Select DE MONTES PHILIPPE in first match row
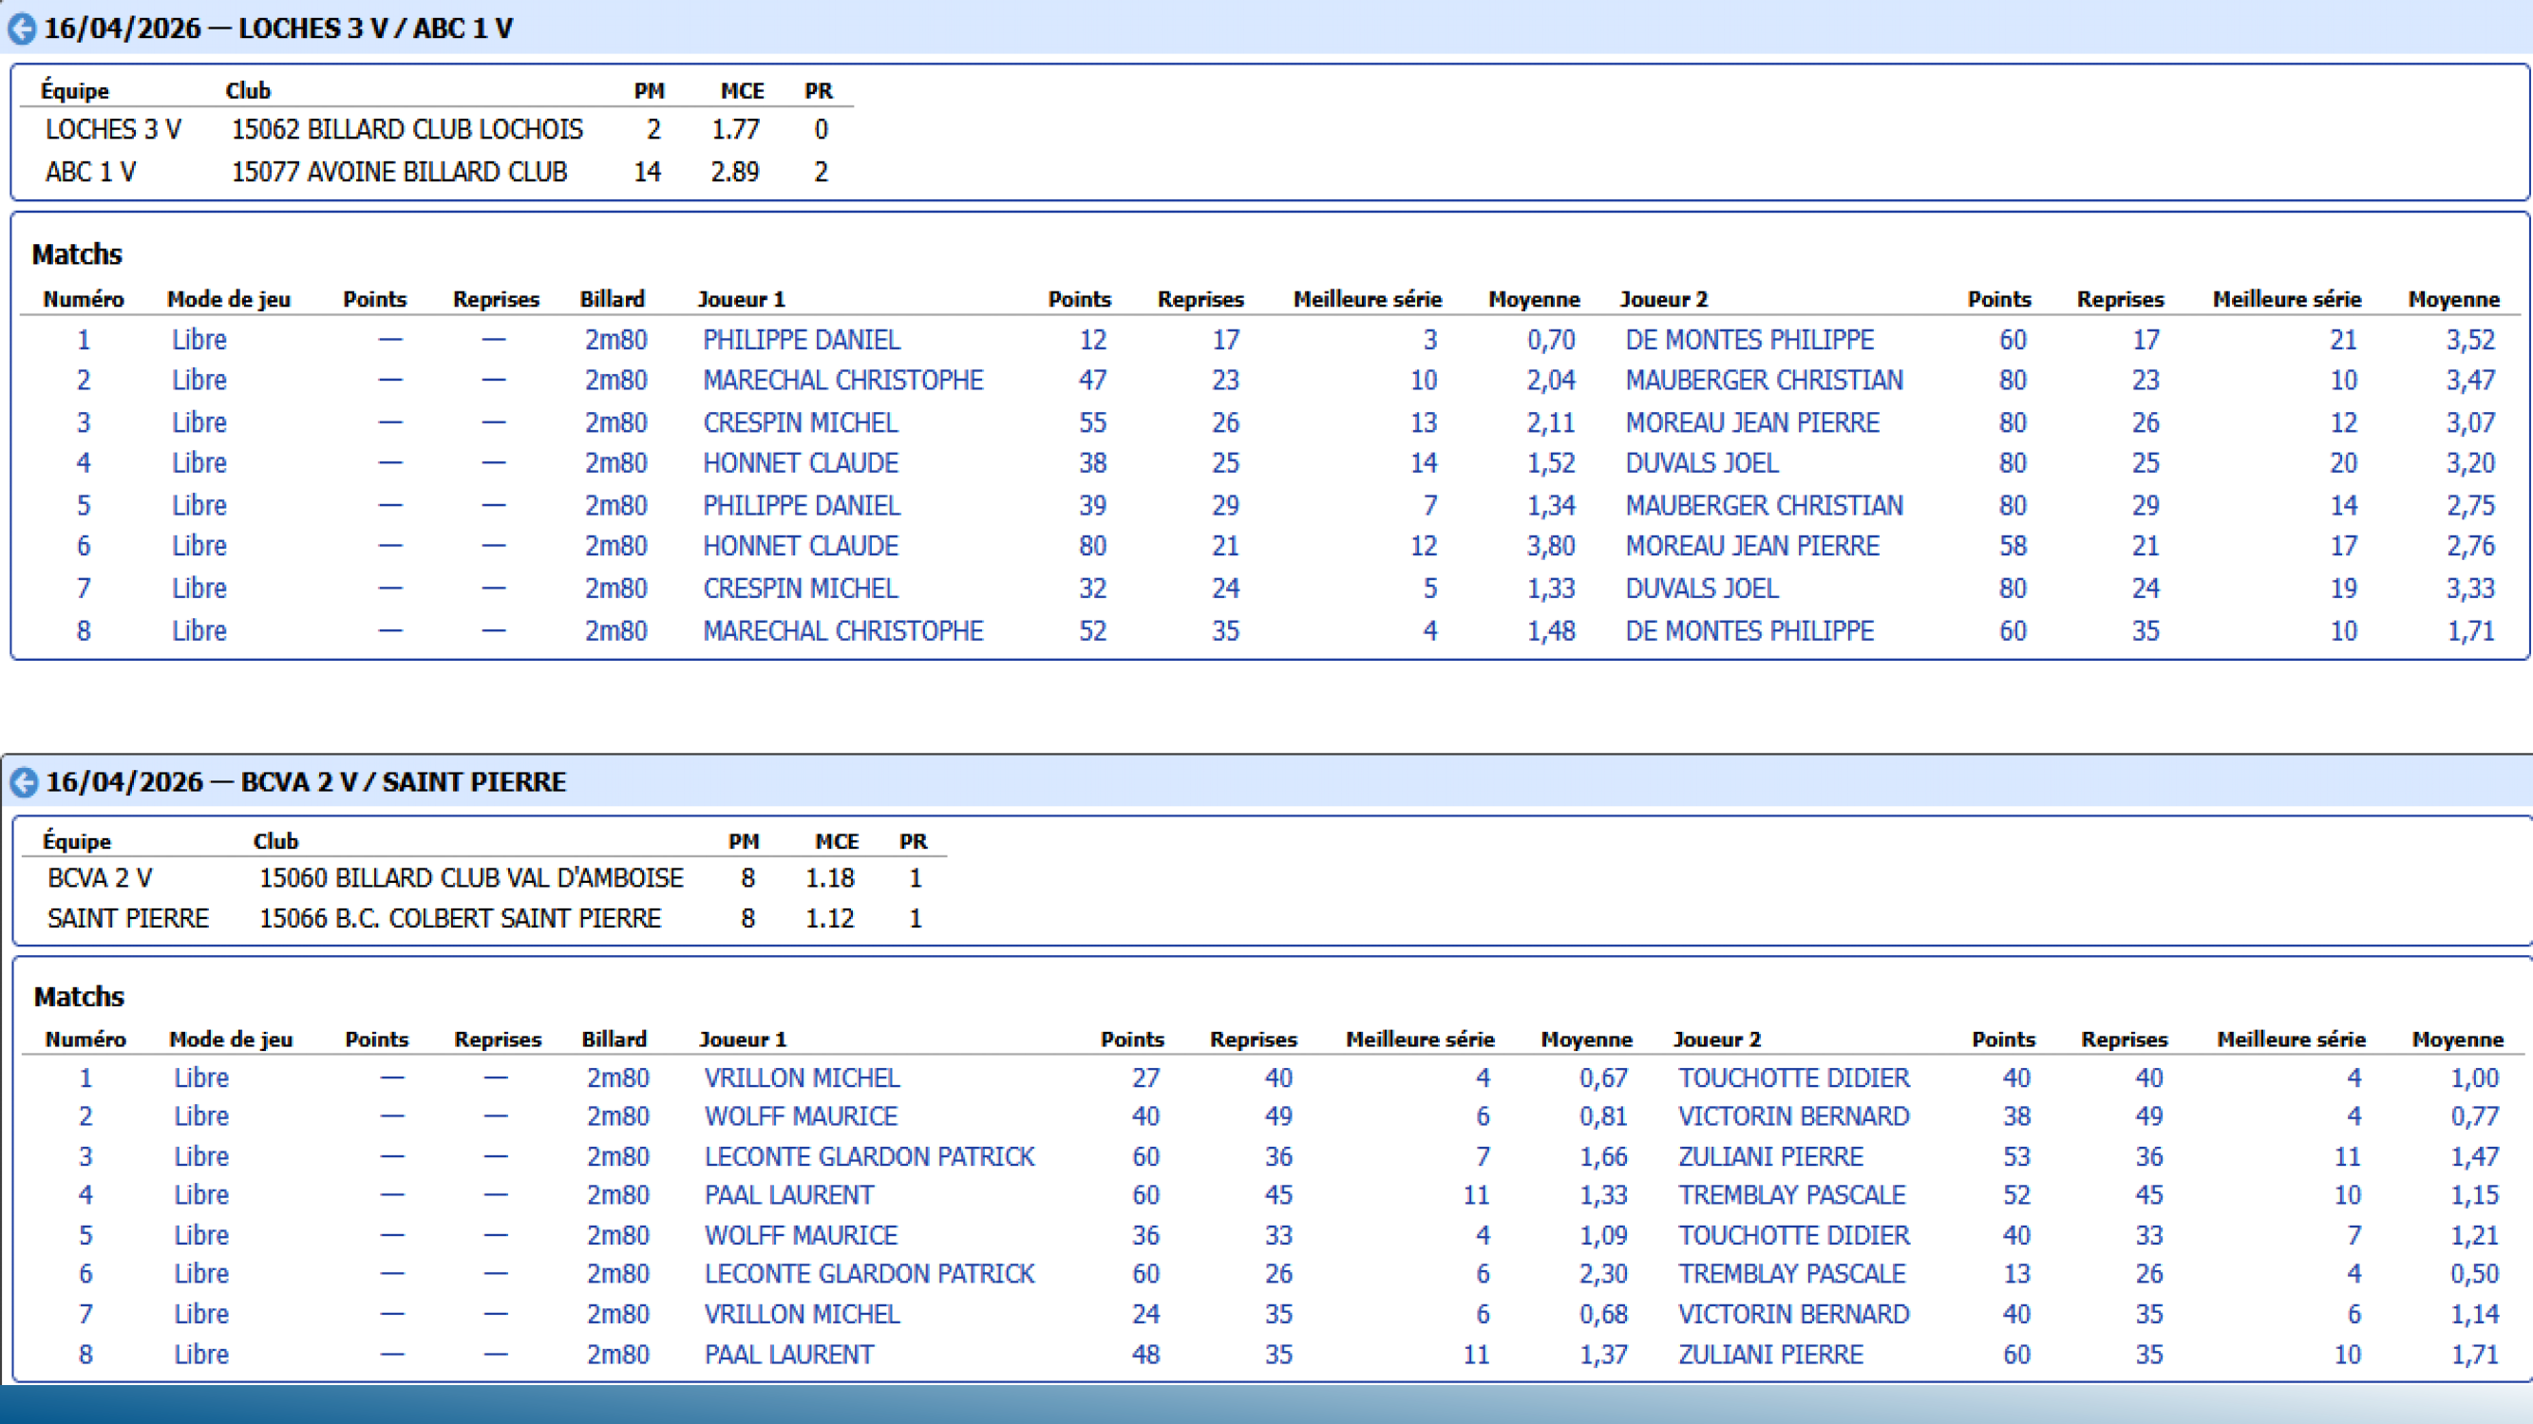Screen dimensions: 2533x1424 point(1749,340)
